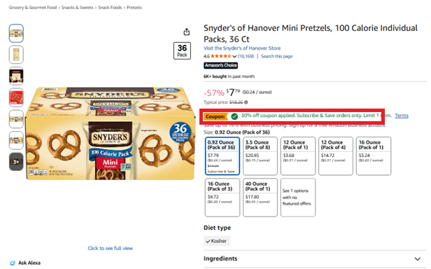Open the Ask Alexa icon
This screenshot has width=431, height=269.
pos(13,263)
